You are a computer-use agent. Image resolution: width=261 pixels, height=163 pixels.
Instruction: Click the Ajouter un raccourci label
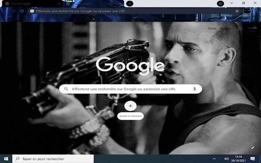pyautogui.click(x=130, y=116)
